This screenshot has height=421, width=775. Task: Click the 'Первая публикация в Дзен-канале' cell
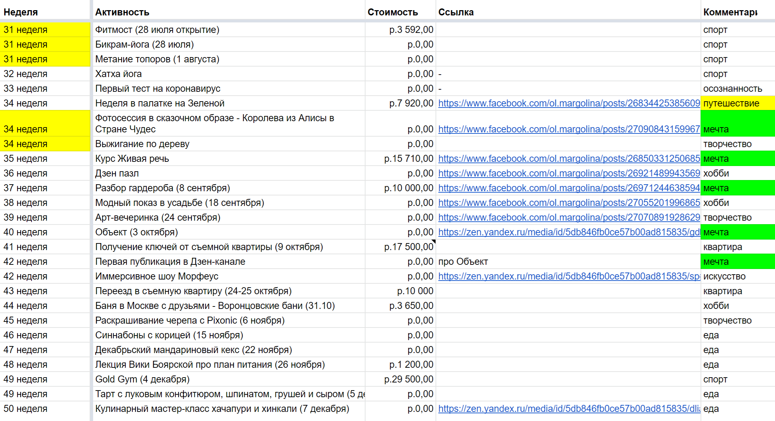tap(229, 262)
